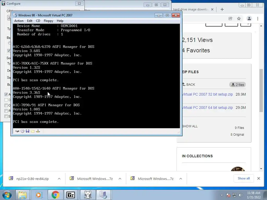
Task: Open the Action menu in Virtual PC
Action: click(x=19, y=21)
